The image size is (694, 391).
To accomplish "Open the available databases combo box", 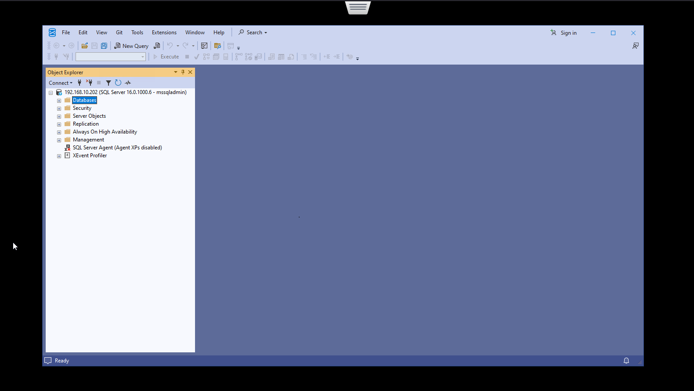I will 110,57.
